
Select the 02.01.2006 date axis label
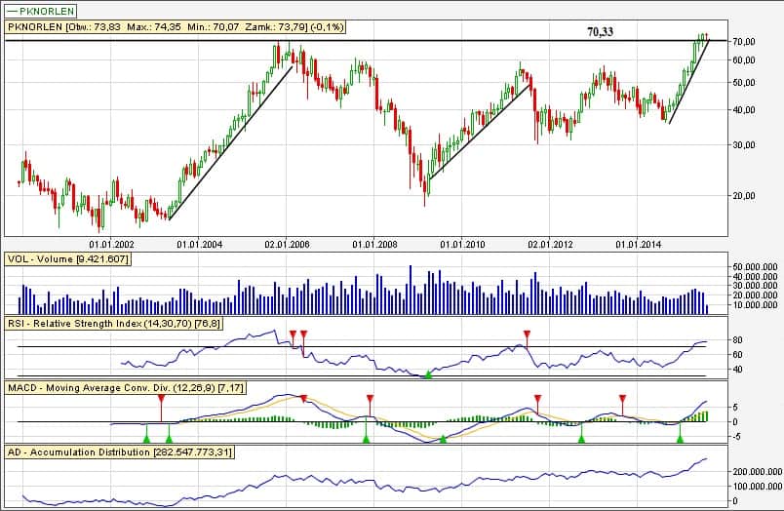click(x=287, y=244)
